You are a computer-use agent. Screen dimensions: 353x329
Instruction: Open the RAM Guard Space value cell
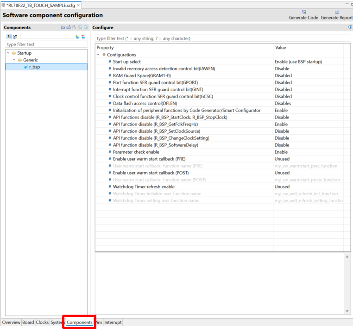click(309, 75)
